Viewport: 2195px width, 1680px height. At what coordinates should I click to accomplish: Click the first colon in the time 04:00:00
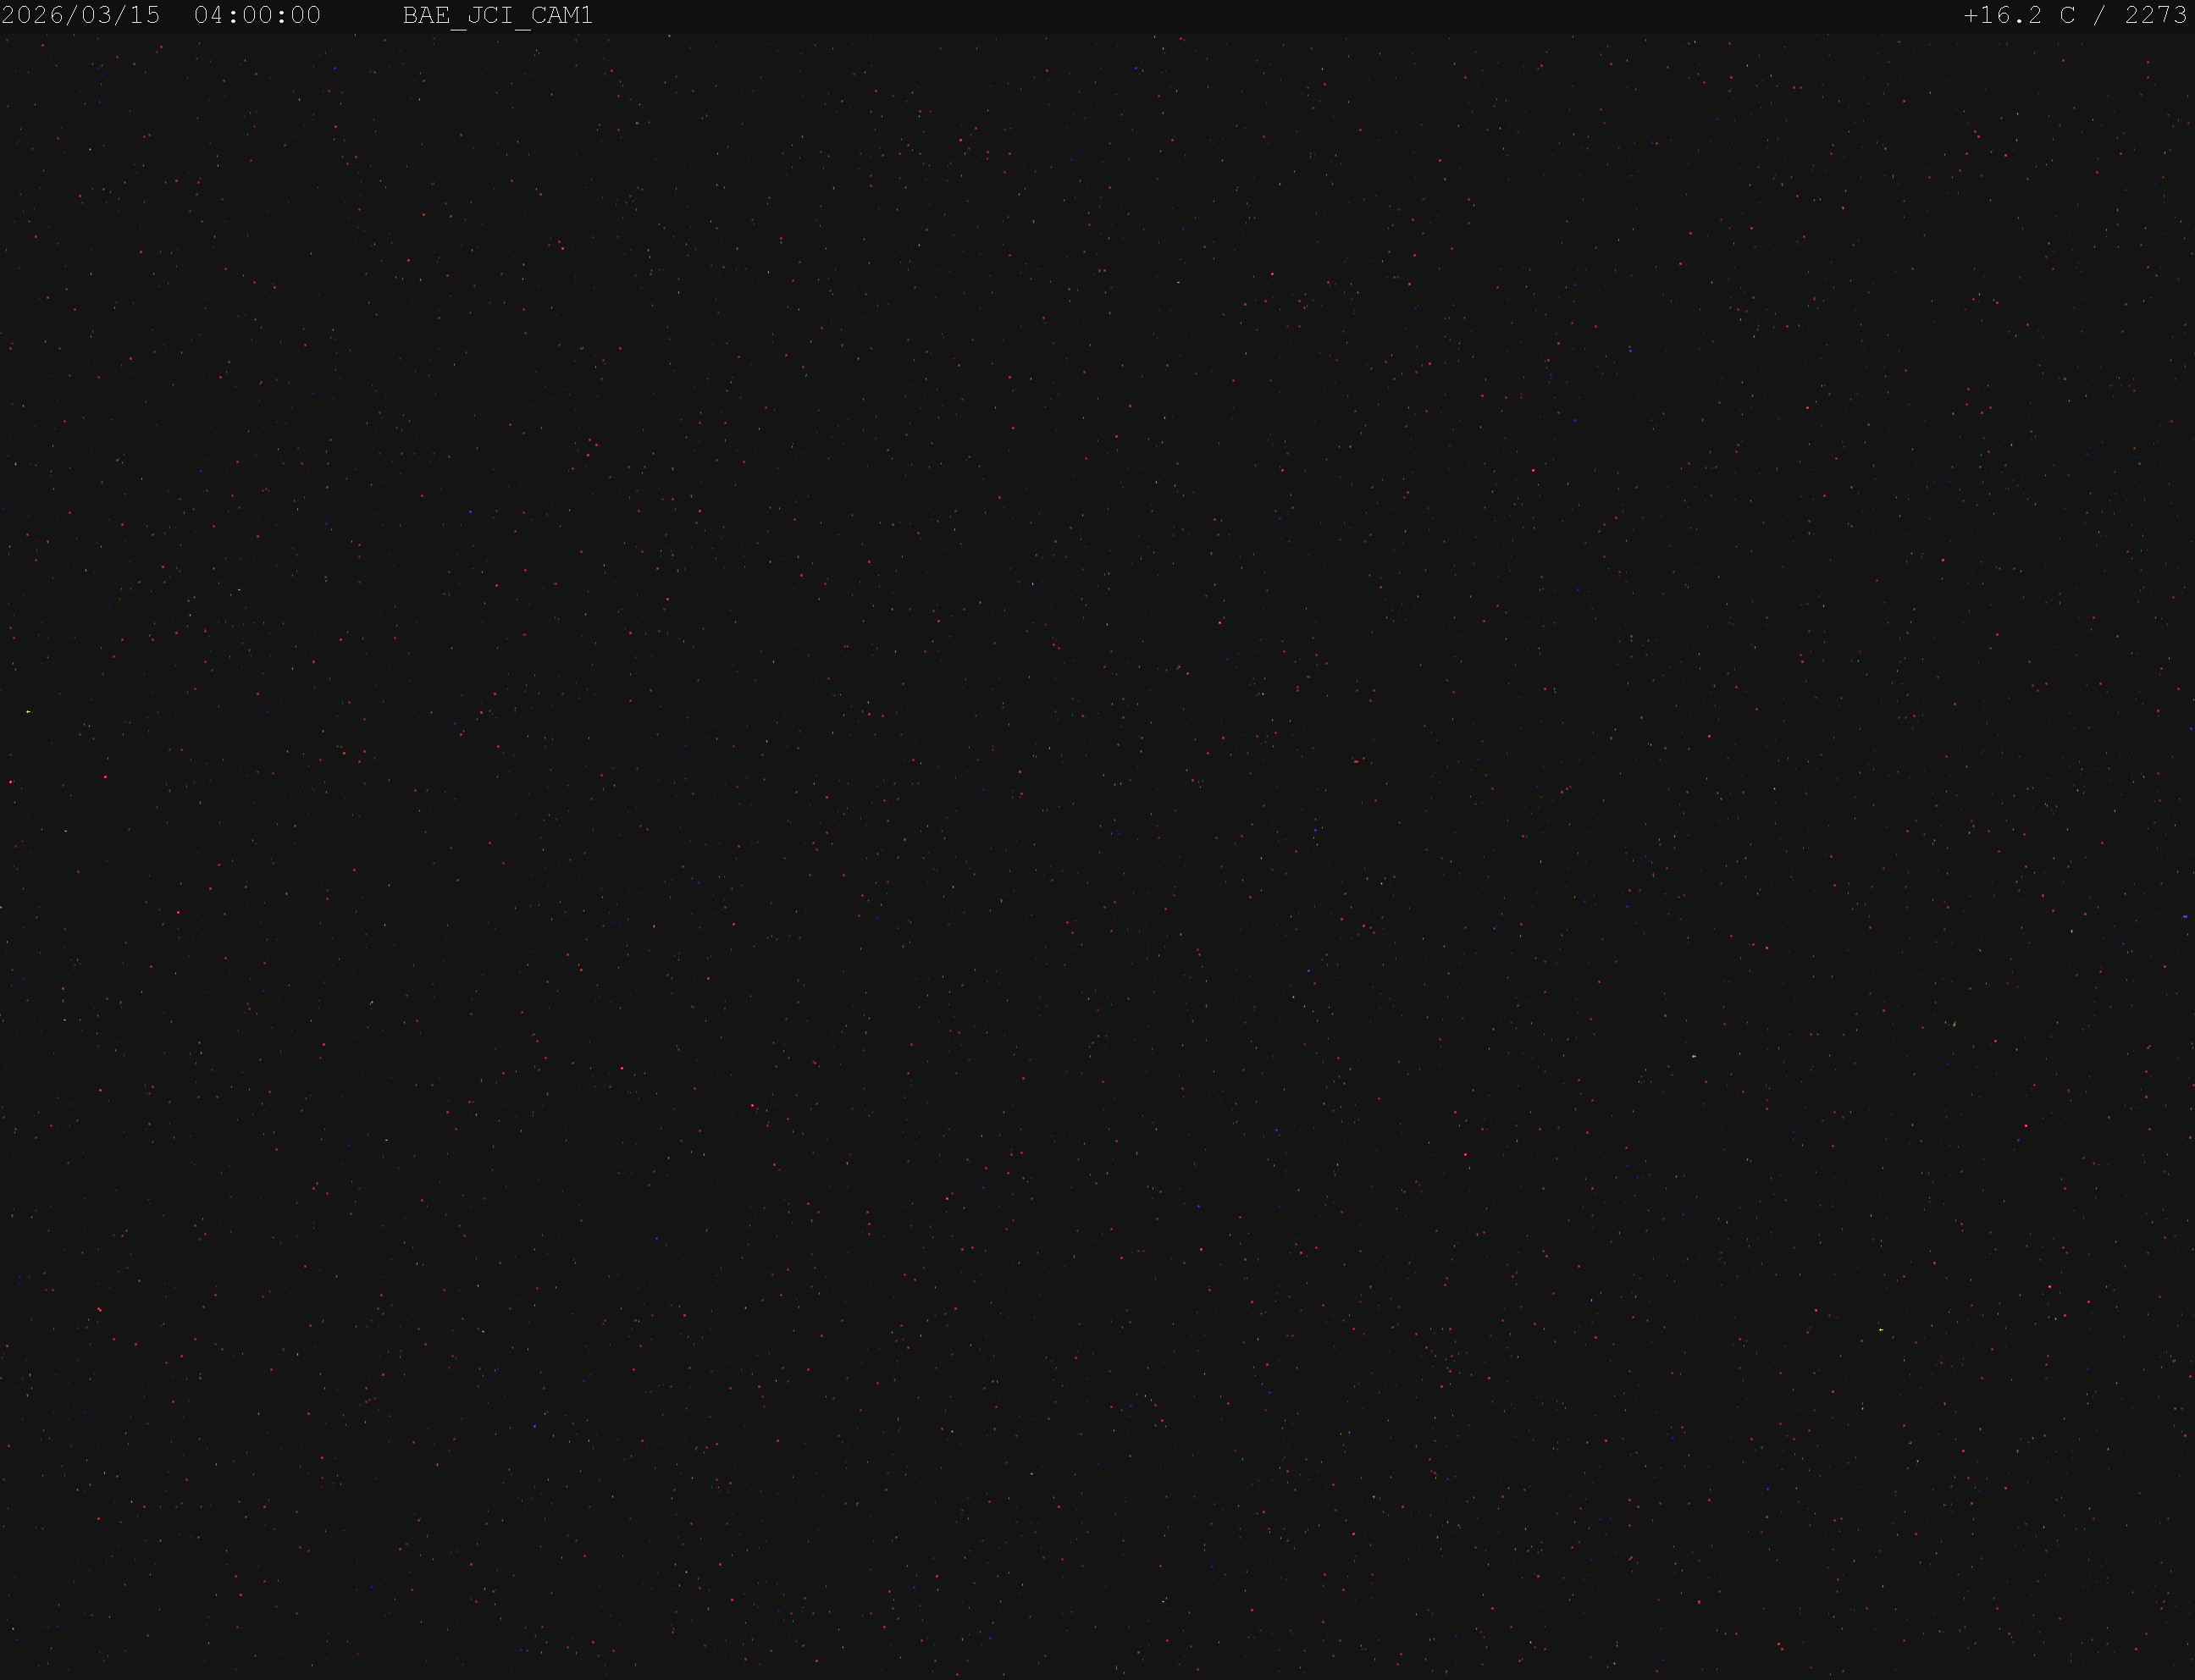[233, 15]
